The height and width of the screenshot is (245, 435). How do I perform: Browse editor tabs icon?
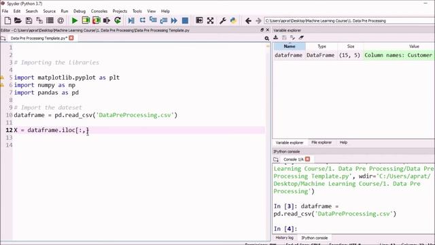[3, 38]
